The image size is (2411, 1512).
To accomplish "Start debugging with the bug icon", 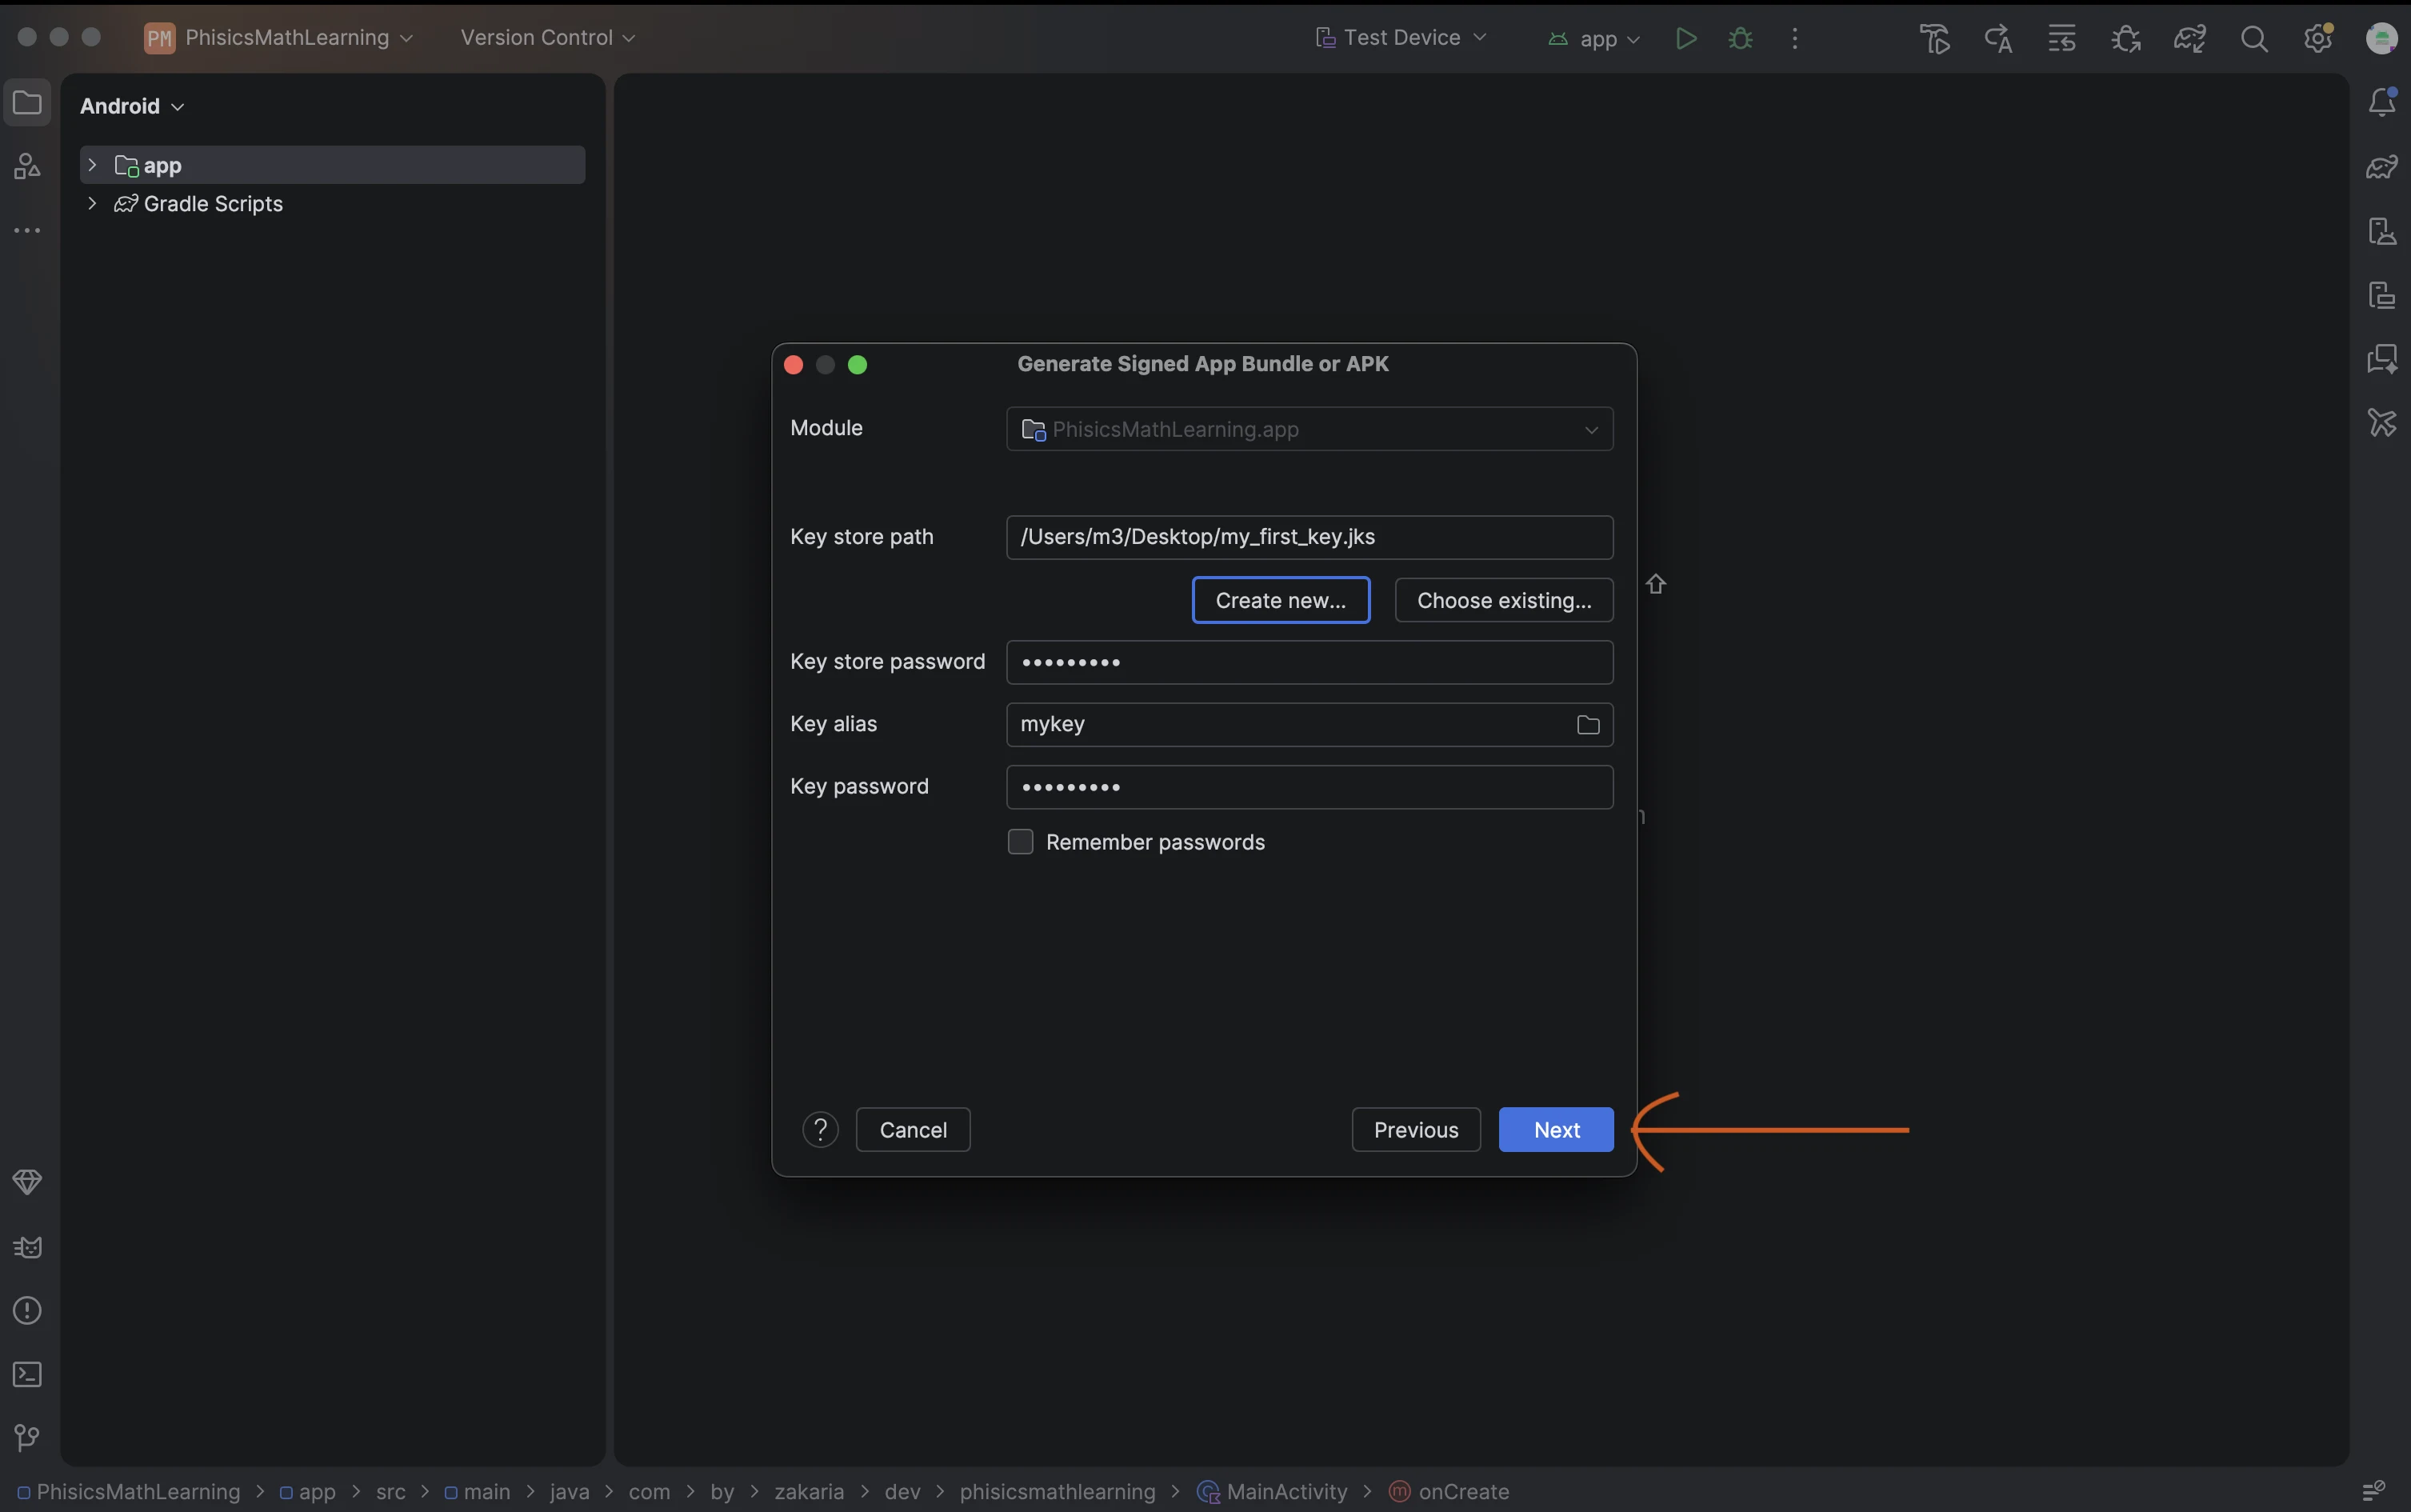I will coord(1741,38).
